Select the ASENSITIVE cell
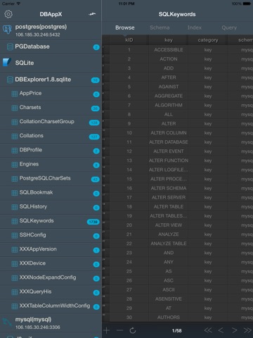Viewport: 253px width, 338px height. 169,299
